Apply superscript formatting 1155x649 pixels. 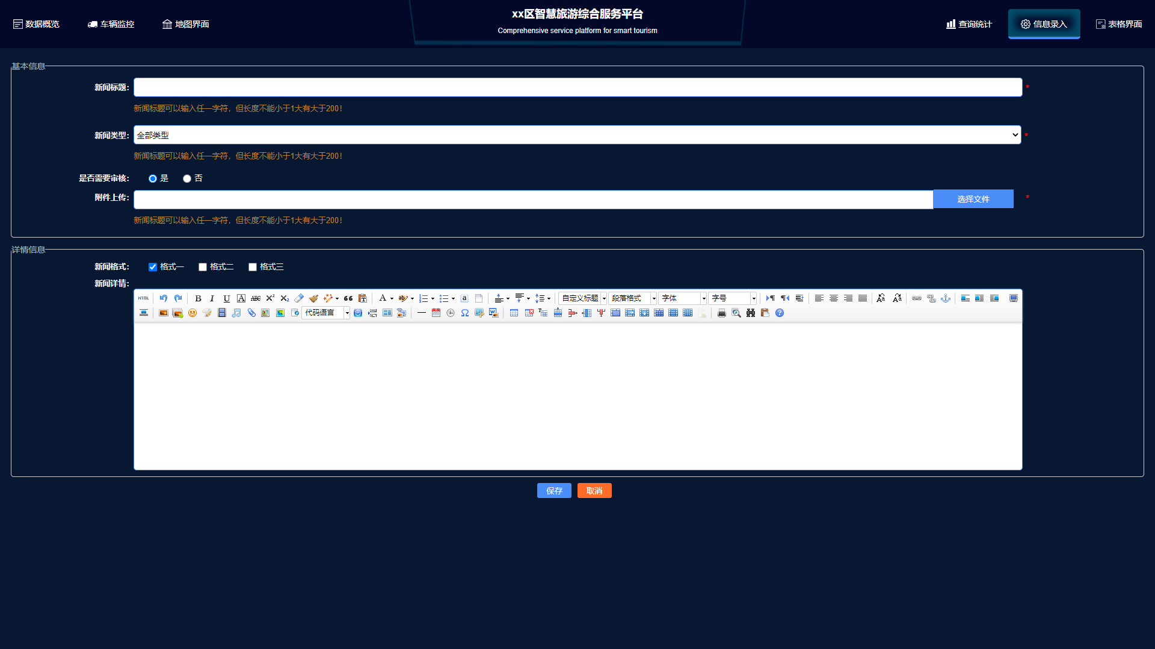tap(270, 298)
